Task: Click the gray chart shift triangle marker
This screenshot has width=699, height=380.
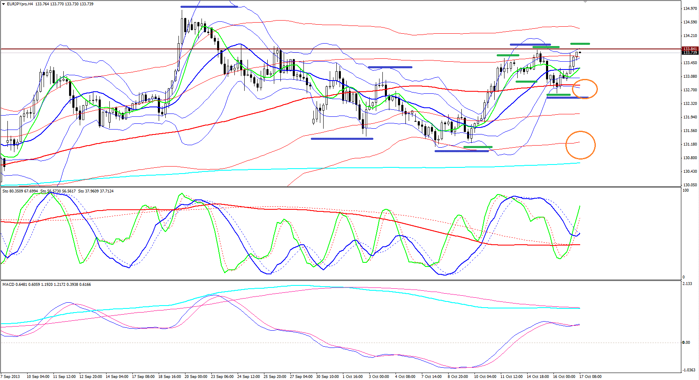Action: pyautogui.click(x=585, y=2)
